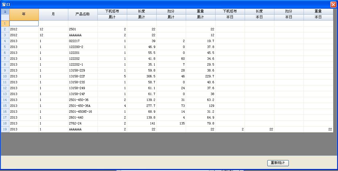Click length value 55.5
This screenshot has width=338, height=171.
pyautogui.click(x=142, y=53)
